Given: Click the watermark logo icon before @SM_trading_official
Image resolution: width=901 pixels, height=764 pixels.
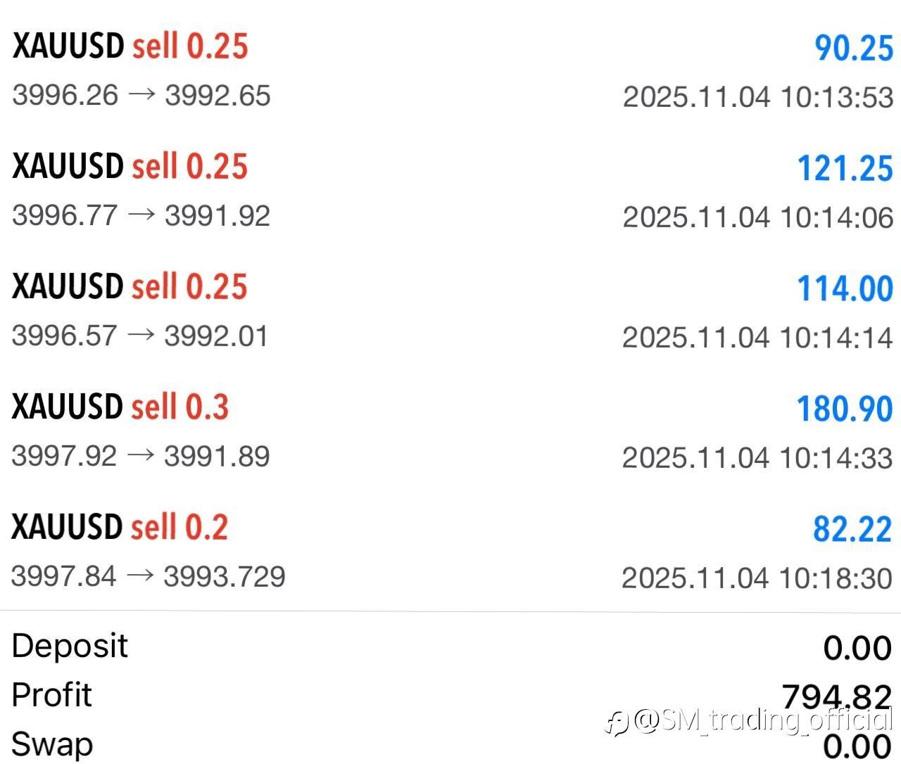Looking at the screenshot, I should (x=617, y=722).
